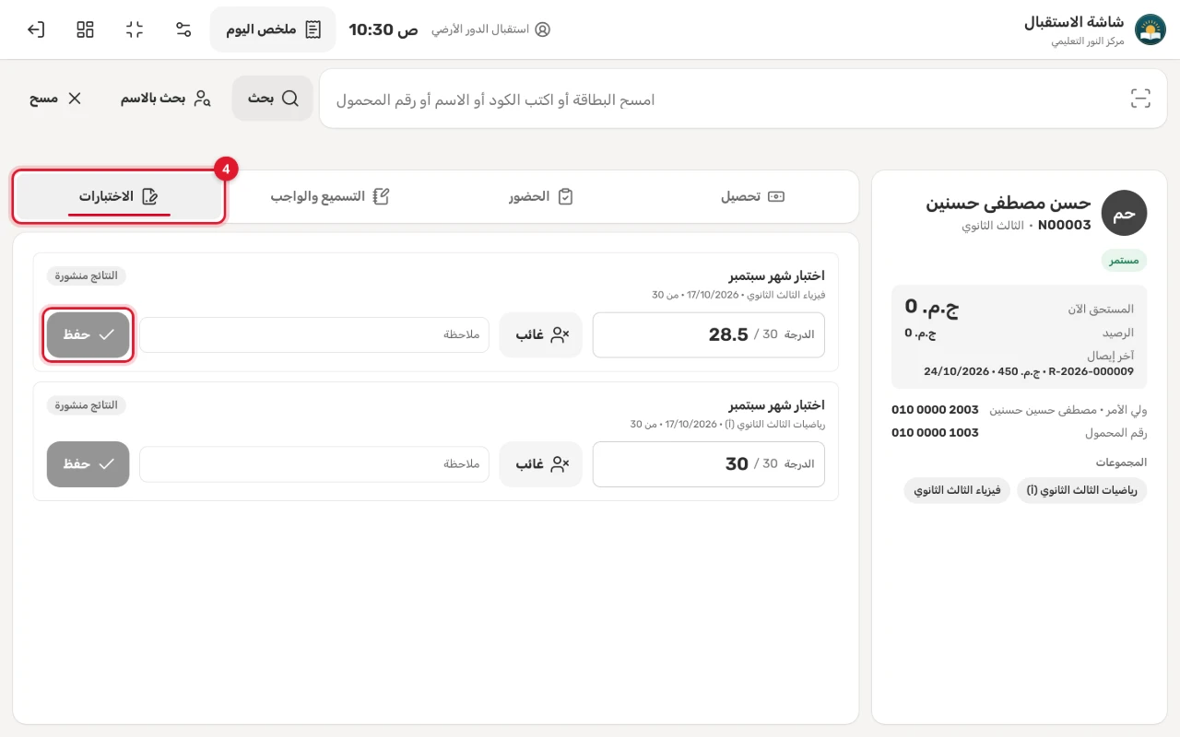Screen dimensions: 1180x737
Task: Focus the card/code/name search input
Action: coord(743,99)
